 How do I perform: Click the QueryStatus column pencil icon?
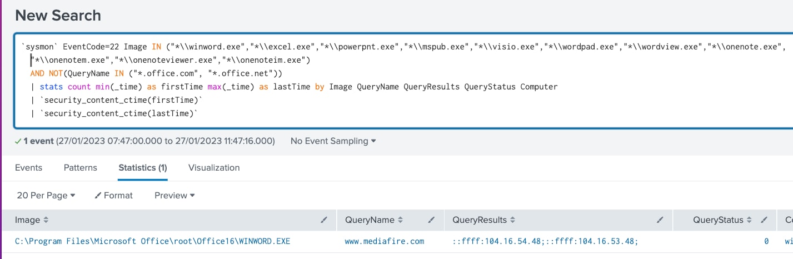[x=764, y=220]
